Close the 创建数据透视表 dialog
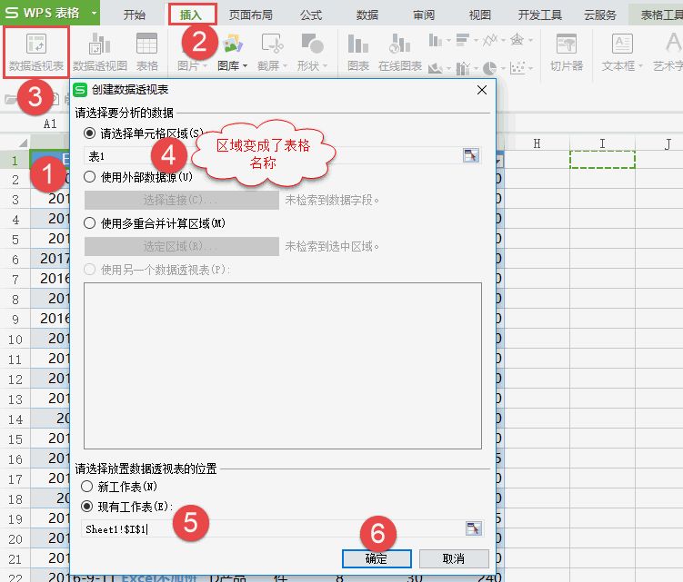Viewport: 683px width, 582px height. [482, 90]
